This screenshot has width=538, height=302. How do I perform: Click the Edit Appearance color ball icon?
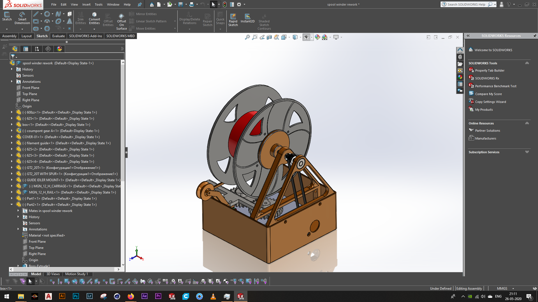click(317, 37)
